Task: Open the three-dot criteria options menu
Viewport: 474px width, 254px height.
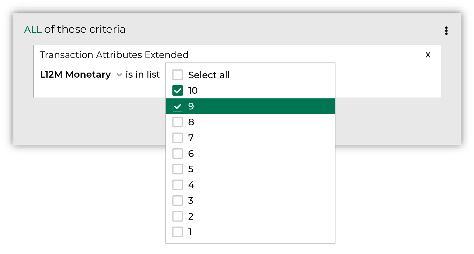Action: pyautogui.click(x=446, y=31)
